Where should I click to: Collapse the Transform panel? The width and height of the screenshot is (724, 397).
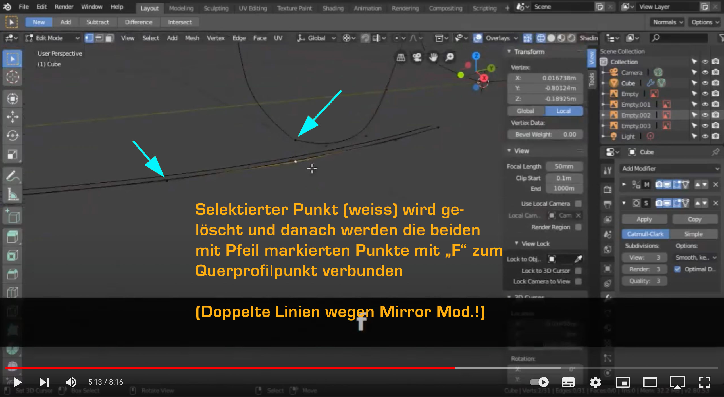529,52
